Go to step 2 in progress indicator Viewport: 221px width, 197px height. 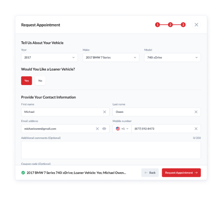point(170,25)
